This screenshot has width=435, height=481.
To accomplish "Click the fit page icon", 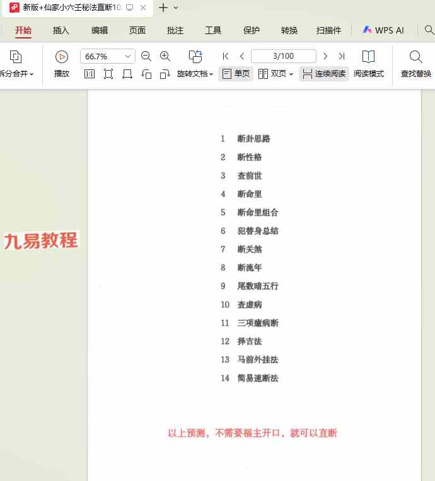I will tap(108, 74).
